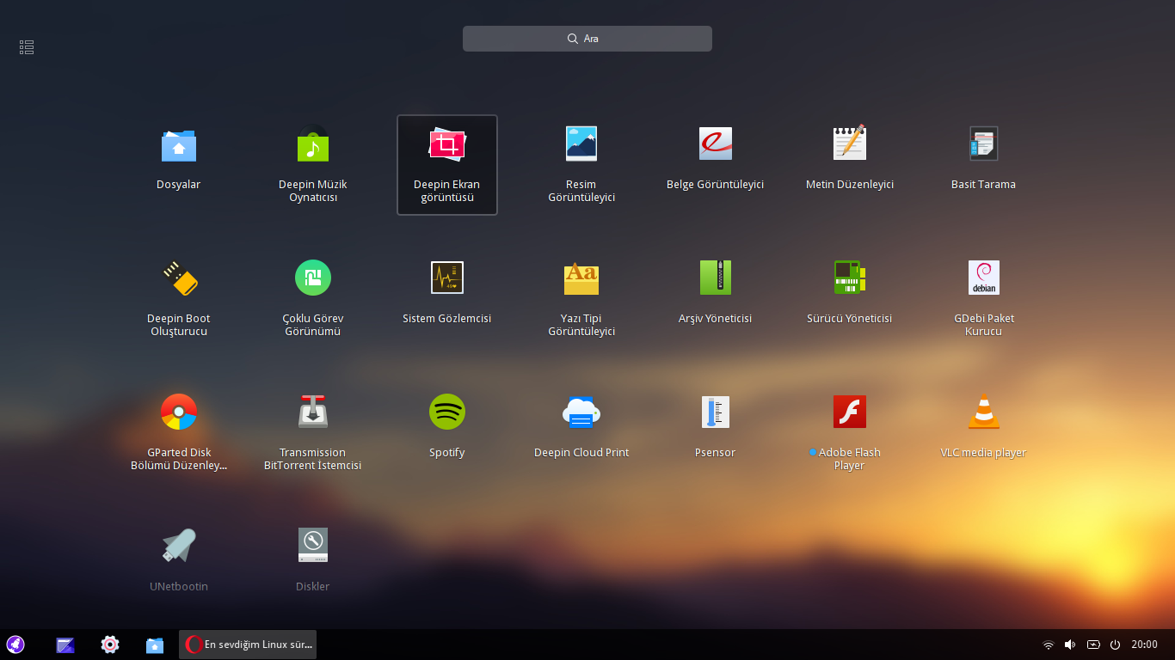
Task: Launch Resim Görüntüleyici image viewer
Action: coord(581,144)
